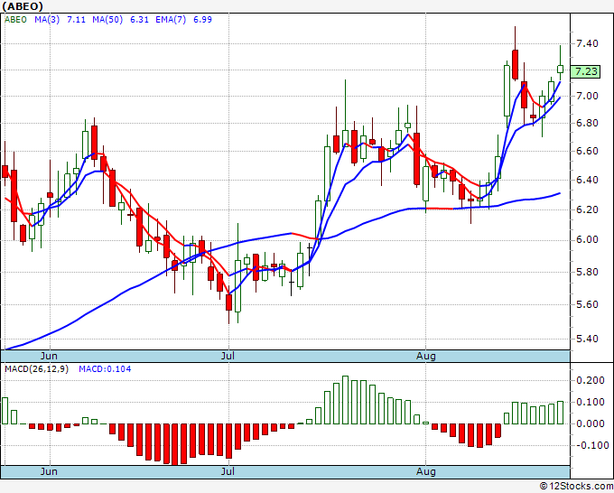The width and height of the screenshot is (614, 493).
Task: Click the 0.100 MACD axis label
Action: click(591, 402)
